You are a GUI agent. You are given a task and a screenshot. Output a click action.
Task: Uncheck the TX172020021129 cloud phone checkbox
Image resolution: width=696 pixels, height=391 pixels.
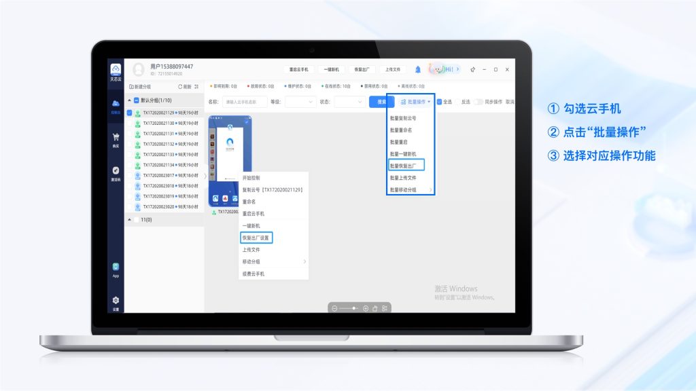point(129,113)
